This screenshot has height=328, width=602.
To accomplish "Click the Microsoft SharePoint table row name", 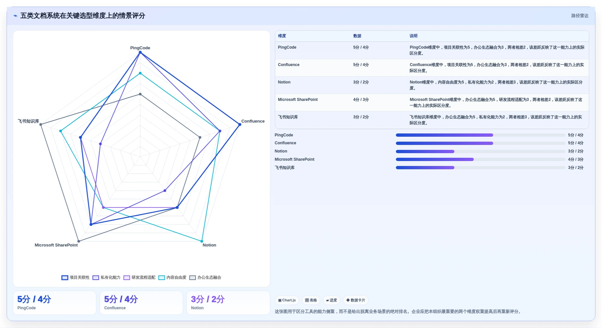I will pos(298,100).
